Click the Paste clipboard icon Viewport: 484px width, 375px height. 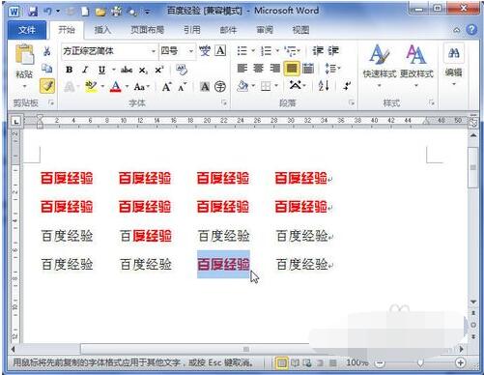[24, 55]
